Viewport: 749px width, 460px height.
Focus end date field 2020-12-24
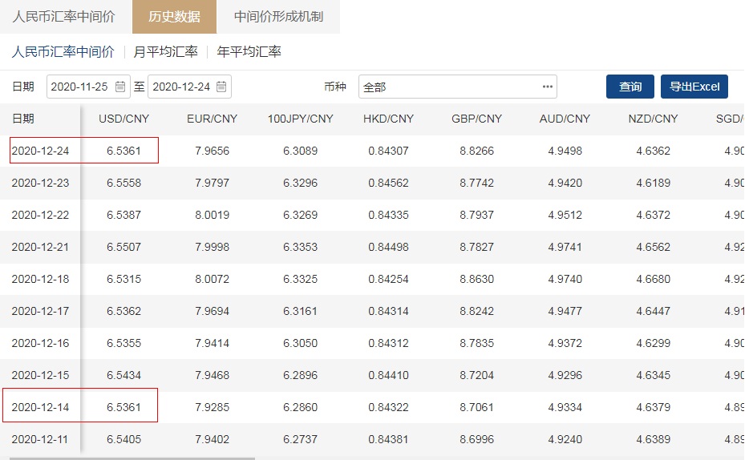click(x=189, y=87)
